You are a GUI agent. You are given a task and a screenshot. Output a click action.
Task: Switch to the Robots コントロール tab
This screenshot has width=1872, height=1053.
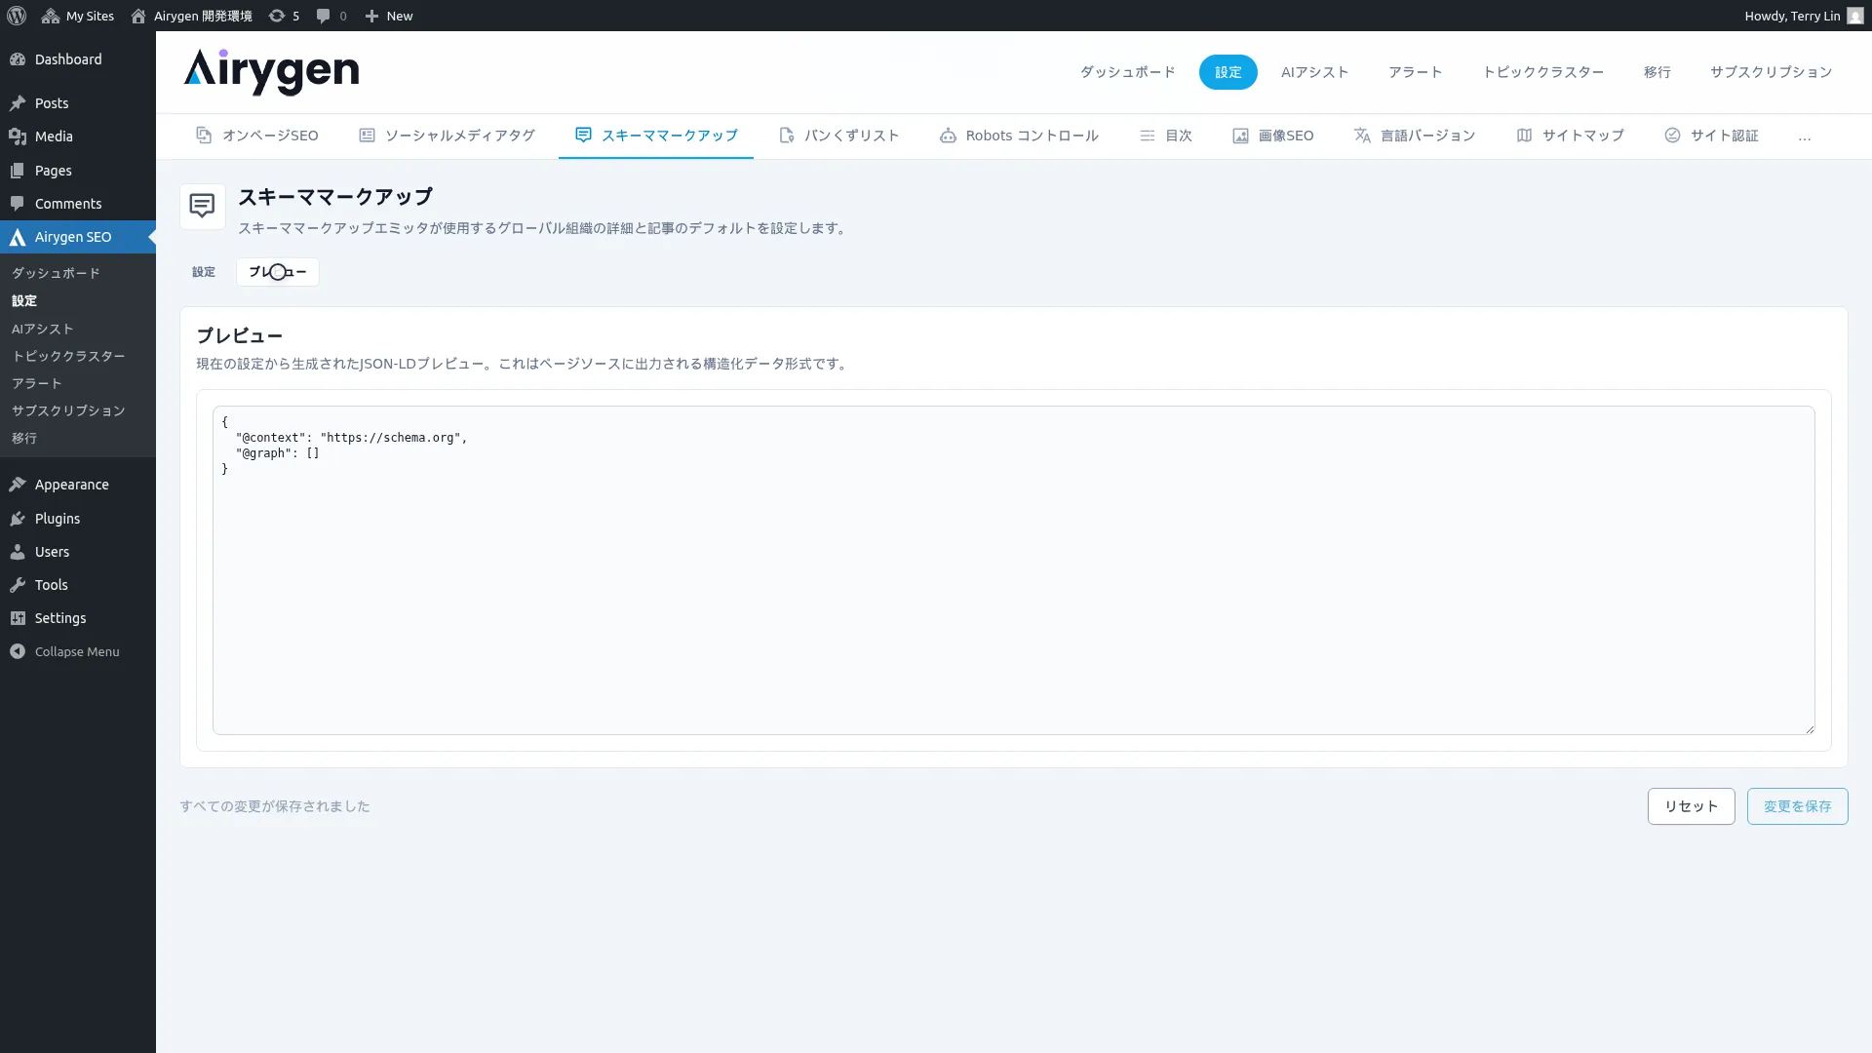(1019, 136)
